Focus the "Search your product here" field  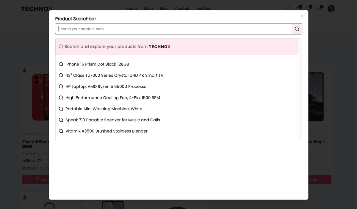(173, 29)
